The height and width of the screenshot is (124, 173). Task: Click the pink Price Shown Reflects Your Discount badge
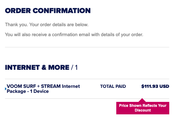coord(143,108)
